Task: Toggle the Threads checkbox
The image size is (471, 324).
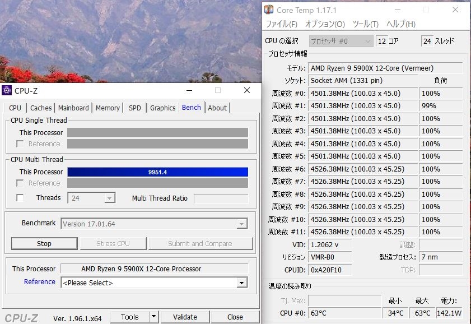Action: [x=20, y=198]
